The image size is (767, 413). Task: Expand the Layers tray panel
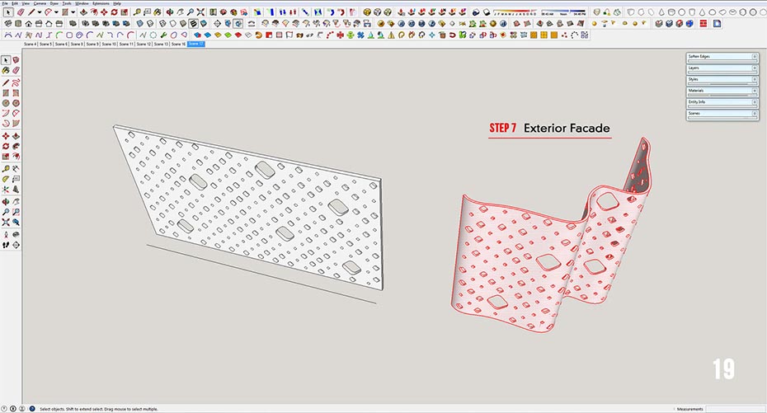tap(722, 68)
